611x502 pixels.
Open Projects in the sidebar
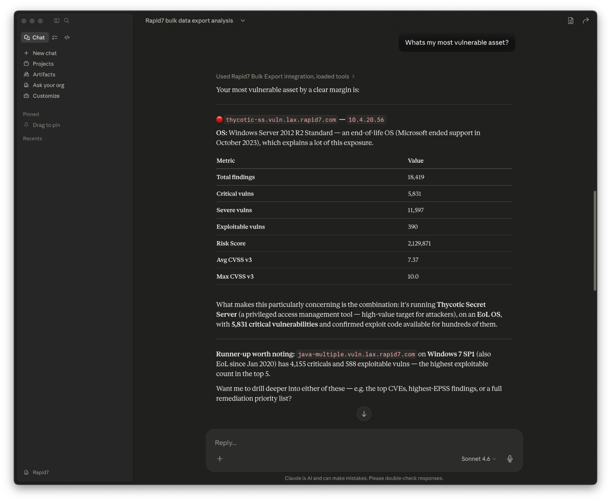(43, 64)
